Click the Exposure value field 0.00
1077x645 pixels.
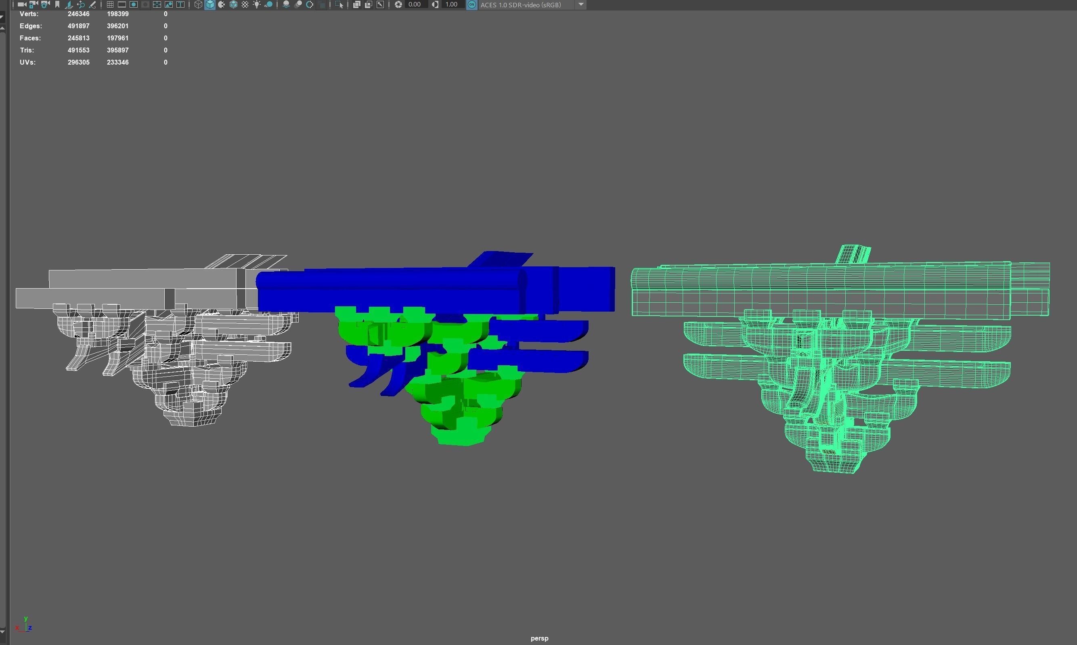[415, 5]
